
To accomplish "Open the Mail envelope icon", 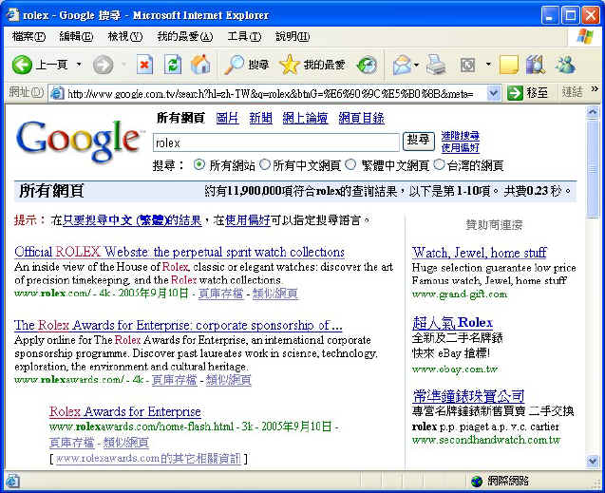I will click(402, 65).
